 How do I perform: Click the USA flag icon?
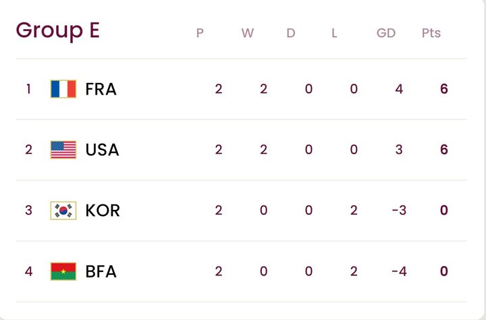pyautogui.click(x=63, y=150)
